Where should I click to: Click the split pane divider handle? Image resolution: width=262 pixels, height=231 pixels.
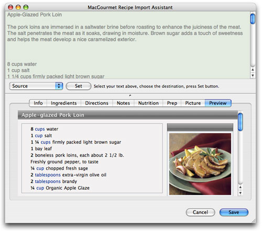130,95
